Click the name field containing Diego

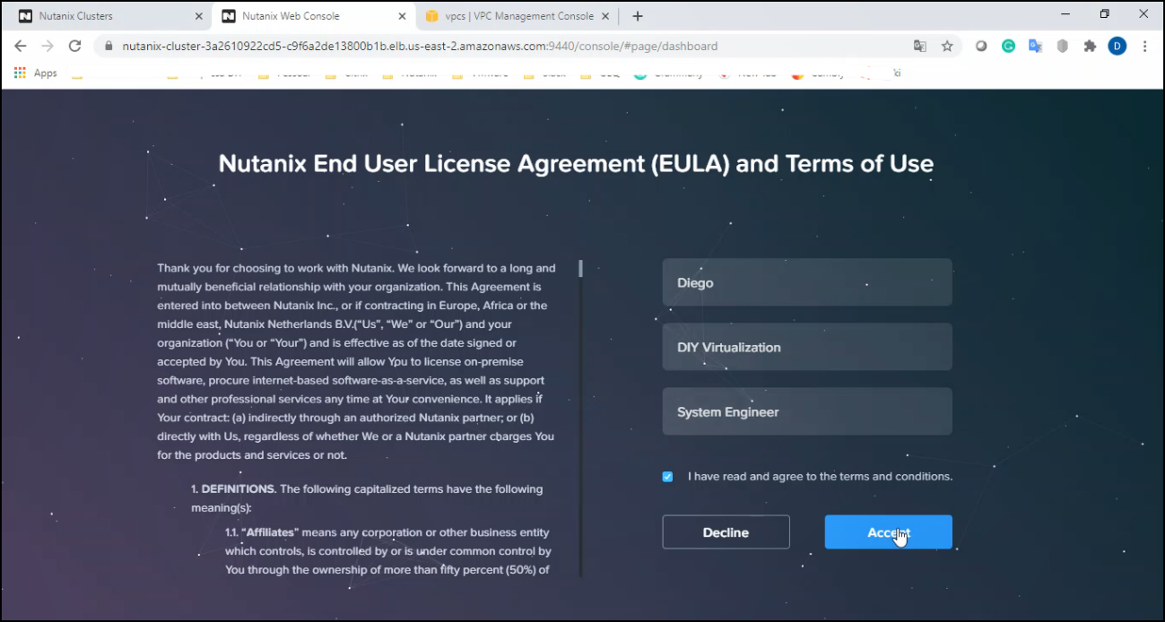point(807,282)
